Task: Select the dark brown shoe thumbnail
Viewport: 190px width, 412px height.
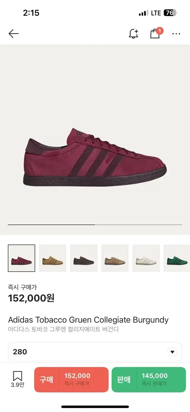Action: click(84, 258)
